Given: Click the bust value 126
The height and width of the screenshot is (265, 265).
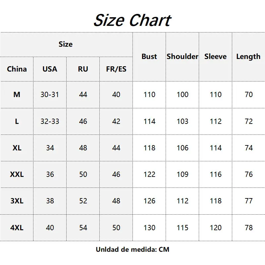Looking at the screenshot, I should point(149,201).
